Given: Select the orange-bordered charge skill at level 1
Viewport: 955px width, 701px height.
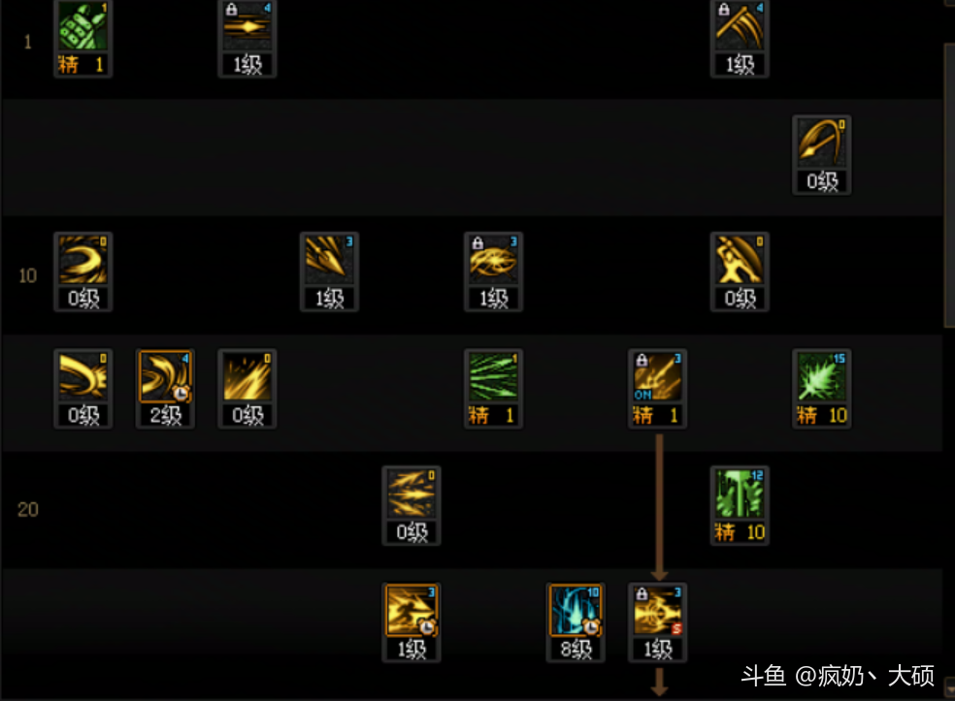Looking at the screenshot, I should 412,610.
